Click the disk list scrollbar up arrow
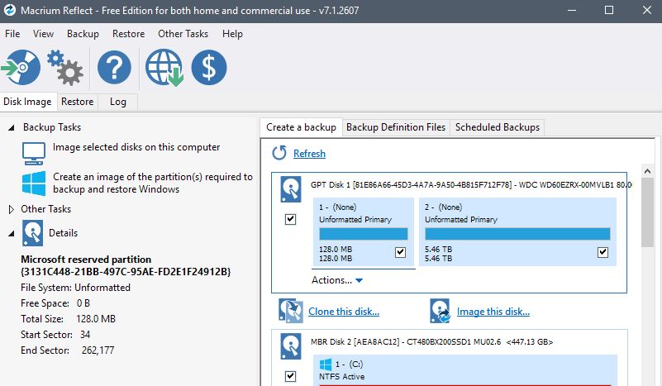The height and width of the screenshot is (386, 662). (647, 171)
